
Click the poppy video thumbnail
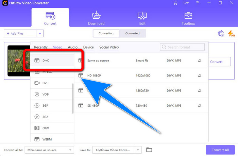click(x=19, y=61)
